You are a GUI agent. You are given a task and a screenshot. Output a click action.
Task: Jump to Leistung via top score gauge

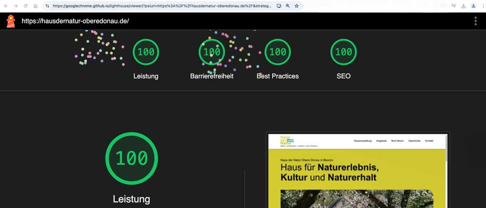146,52
